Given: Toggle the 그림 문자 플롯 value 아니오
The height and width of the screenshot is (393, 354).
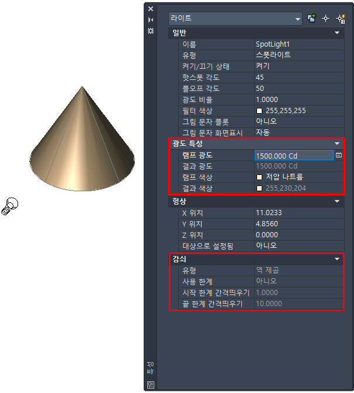Looking at the screenshot, I should click(x=299, y=121).
